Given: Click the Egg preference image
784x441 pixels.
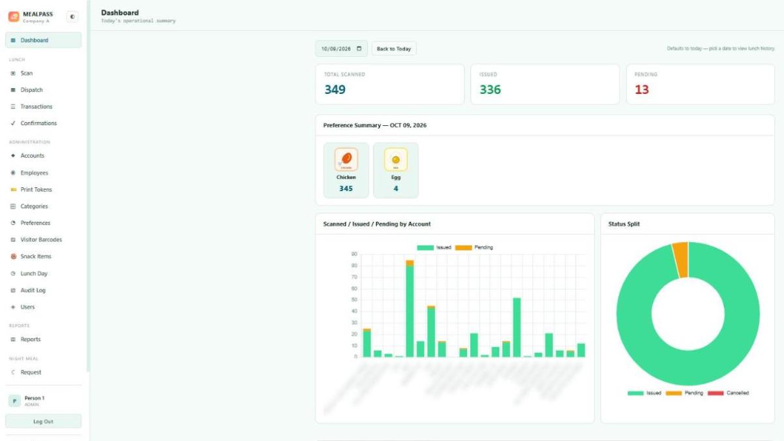Looking at the screenshot, I should (x=396, y=159).
